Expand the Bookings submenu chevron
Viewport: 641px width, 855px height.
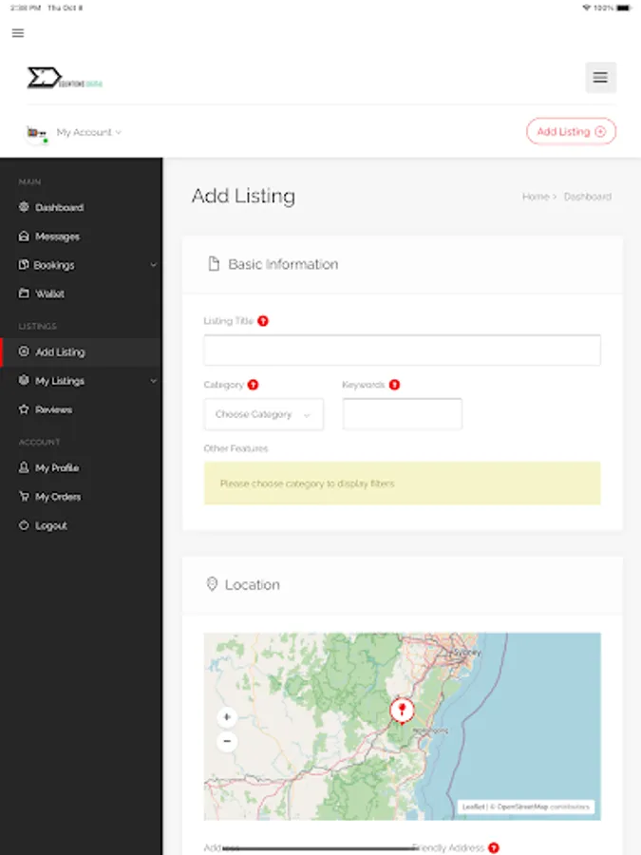click(153, 265)
